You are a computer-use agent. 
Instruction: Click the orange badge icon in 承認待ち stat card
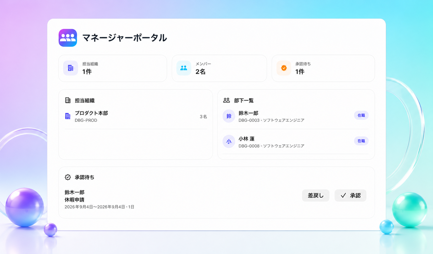pyautogui.click(x=284, y=68)
